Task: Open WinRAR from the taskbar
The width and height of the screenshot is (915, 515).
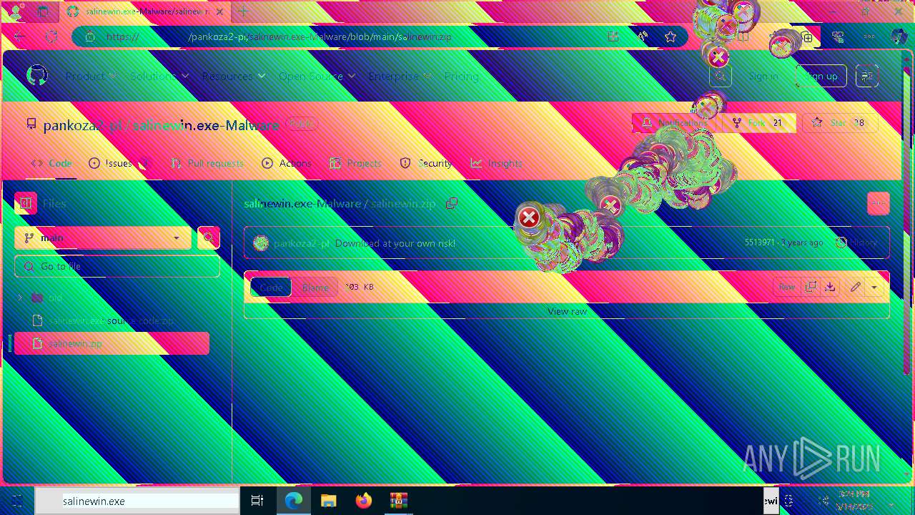Action: click(x=398, y=501)
